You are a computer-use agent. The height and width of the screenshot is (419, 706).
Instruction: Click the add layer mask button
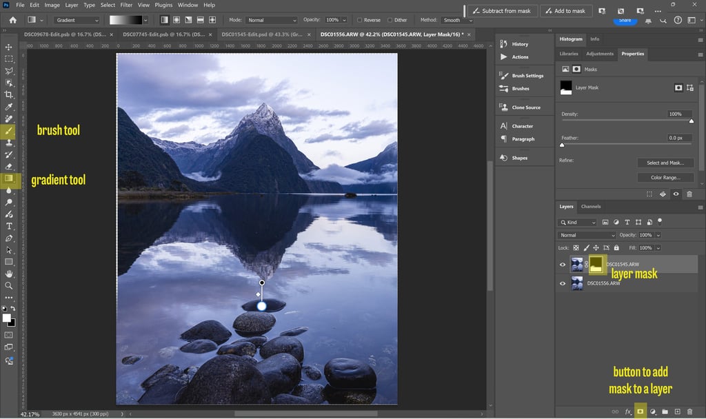coord(641,411)
